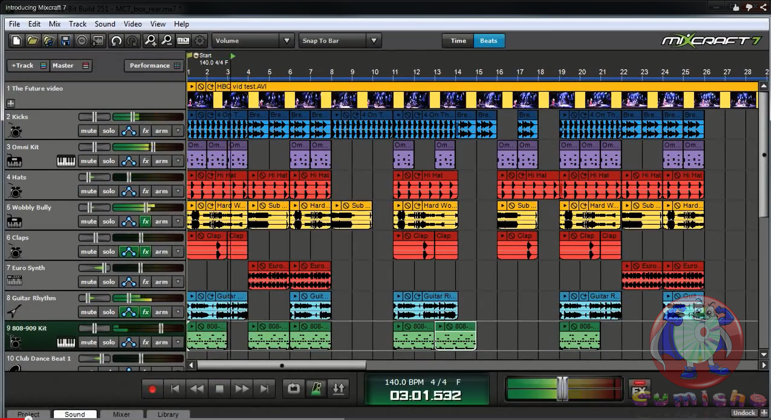Open fx on Claps track
This screenshot has width=771, height=420.
(146, 252)
